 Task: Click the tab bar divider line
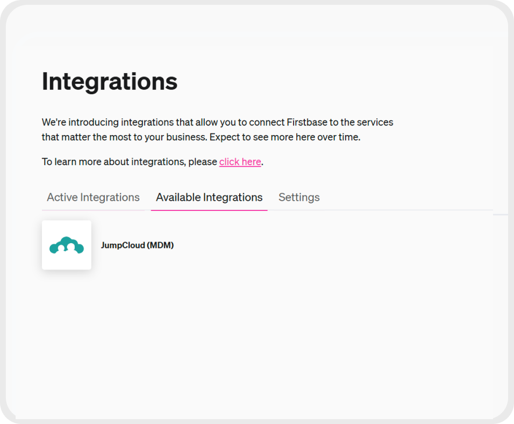(x=376, y=209)
